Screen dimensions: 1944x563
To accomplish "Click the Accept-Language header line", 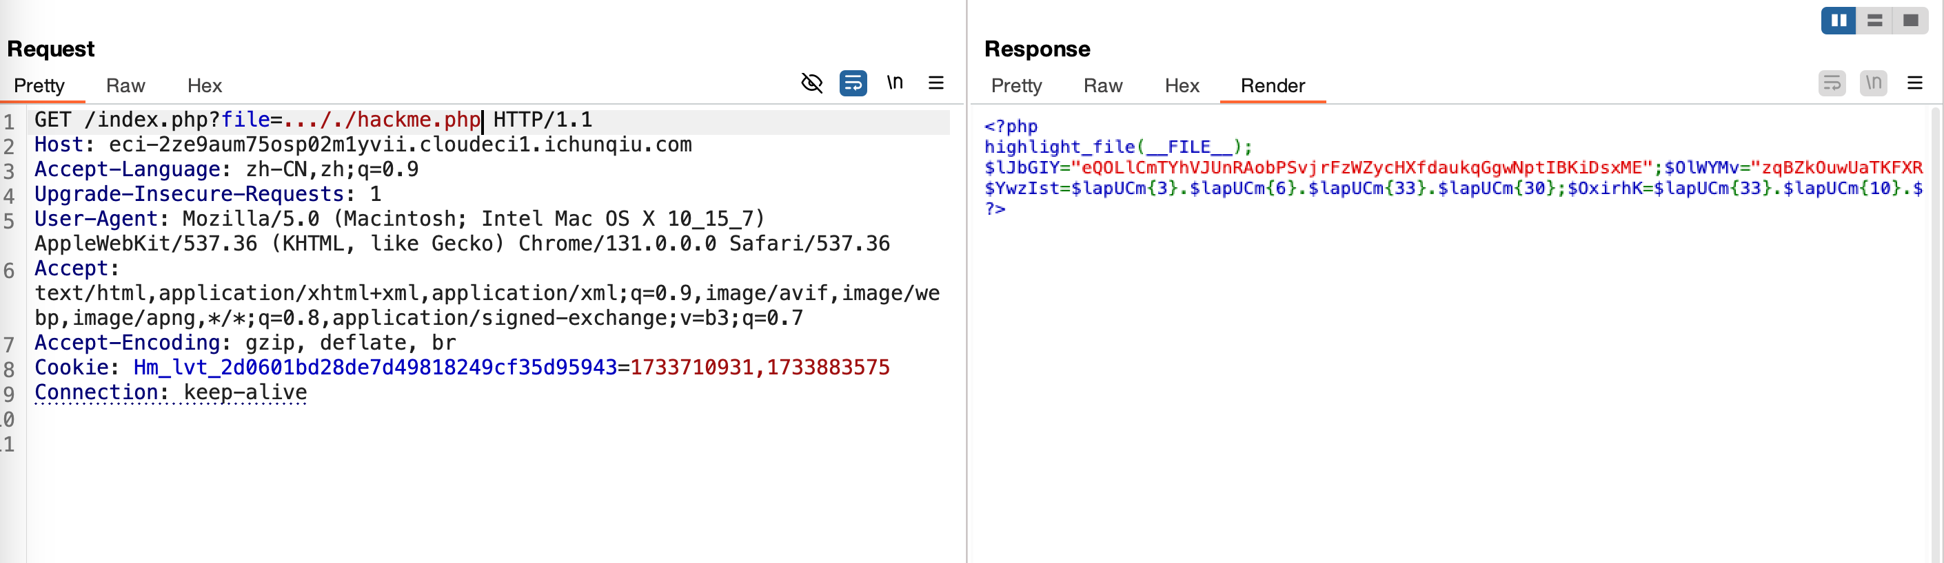I will pyautogui.click(x=226, y=169).
